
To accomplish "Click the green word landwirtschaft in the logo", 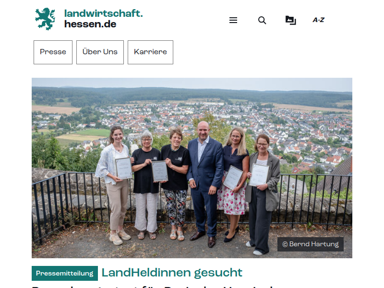I will pos(103,13).
